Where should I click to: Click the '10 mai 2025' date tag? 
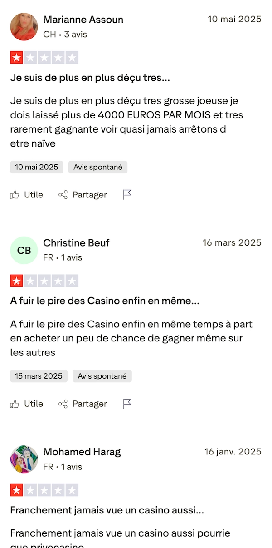coord(36,167)
